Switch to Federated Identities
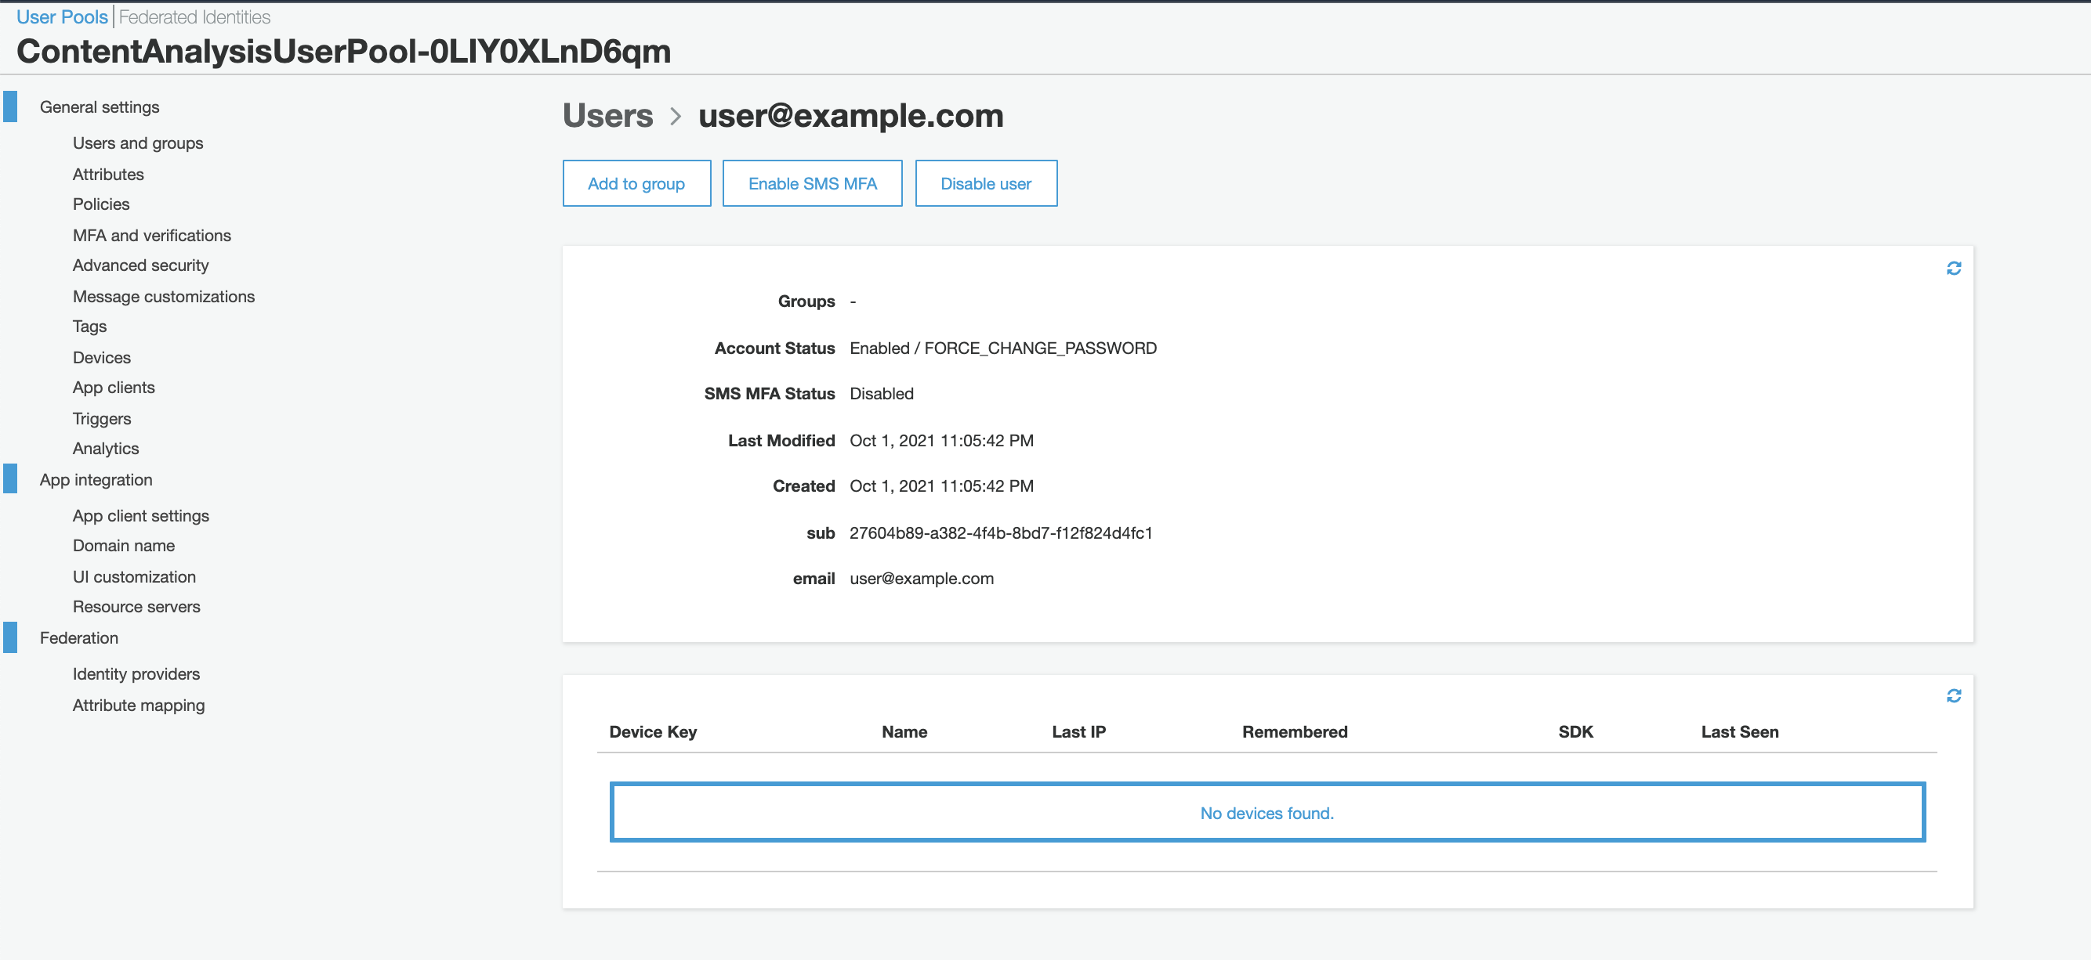 (195, 17)
